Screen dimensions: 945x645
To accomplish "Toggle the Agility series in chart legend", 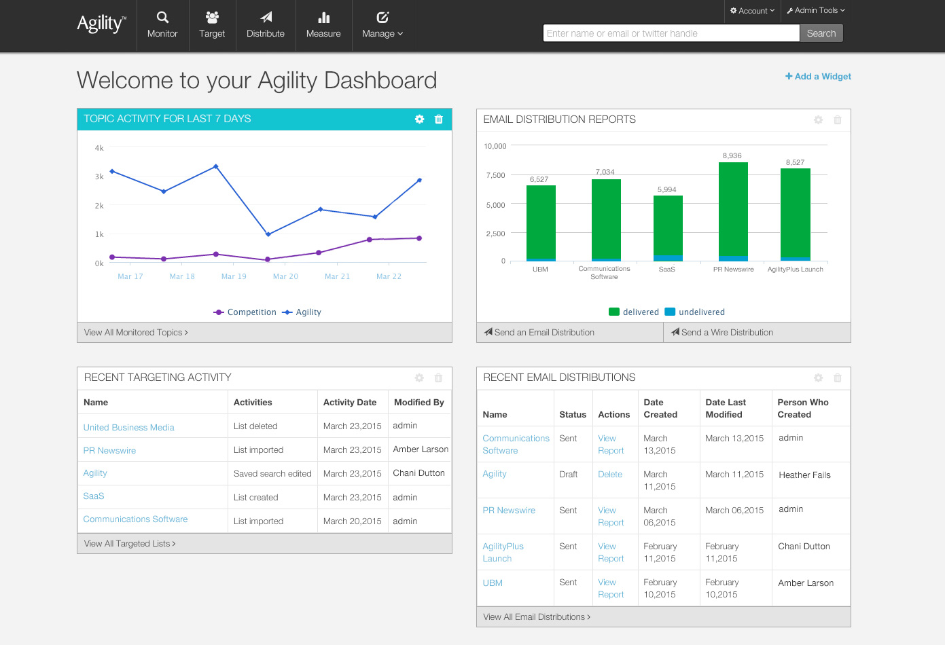I will pyautogui.click(x=302, y=312).
